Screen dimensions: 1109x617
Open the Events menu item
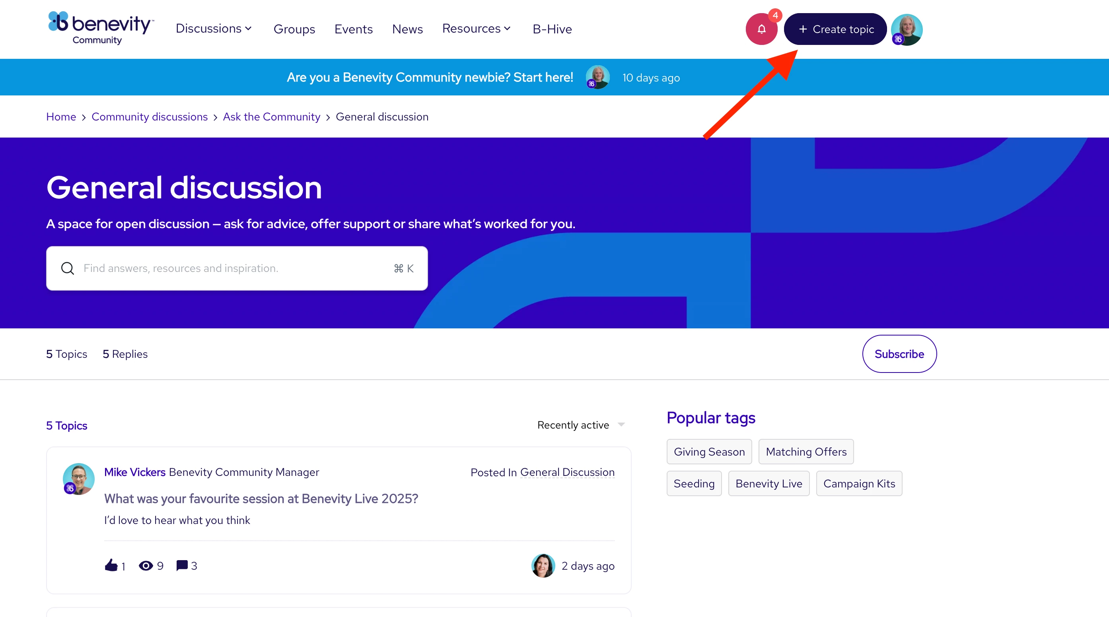pos(353,29)
